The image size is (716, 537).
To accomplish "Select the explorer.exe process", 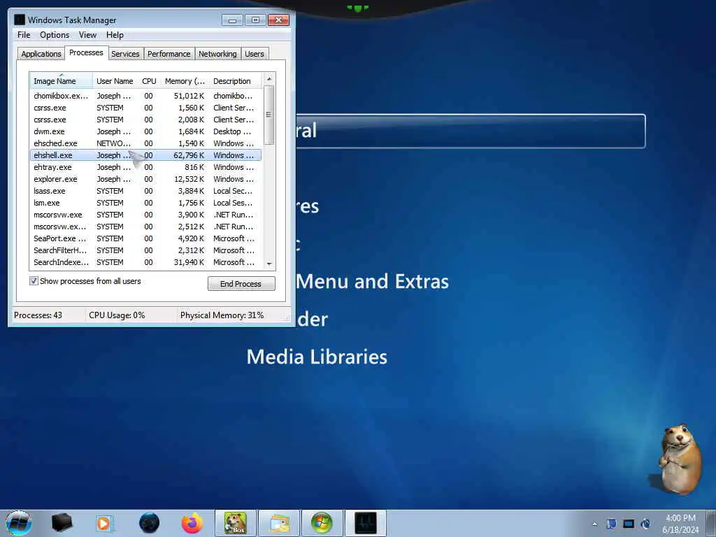I will click(145, 179).
